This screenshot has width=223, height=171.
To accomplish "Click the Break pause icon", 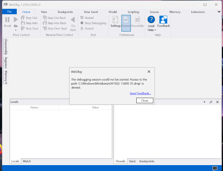I will (7, 20).
